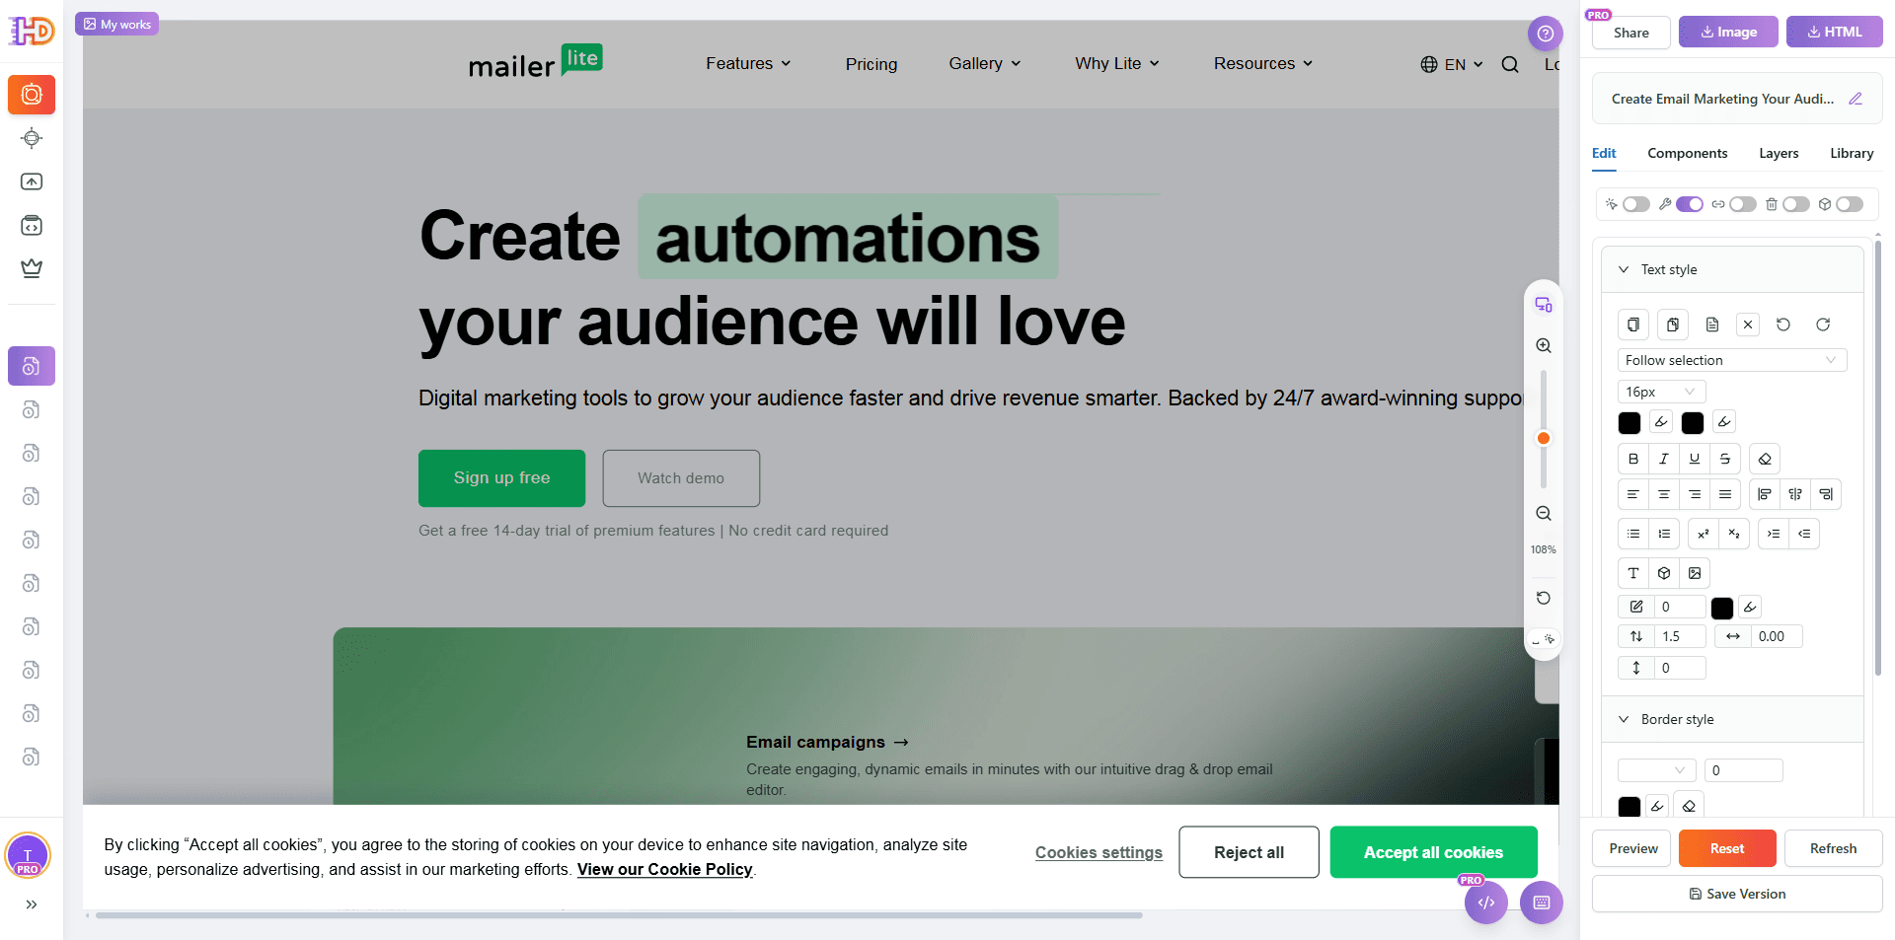The width and height of the screenshot is (1895, 940).
Task: Click the zoom out magnifier icon
Action: tap(1544, 514)
